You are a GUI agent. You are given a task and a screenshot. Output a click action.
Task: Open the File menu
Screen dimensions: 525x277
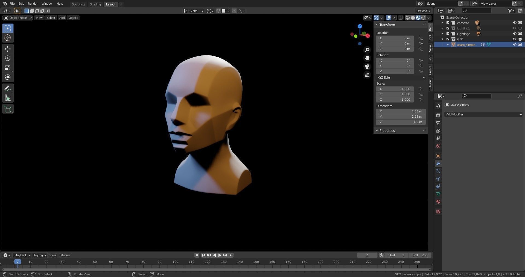[12, 4]
